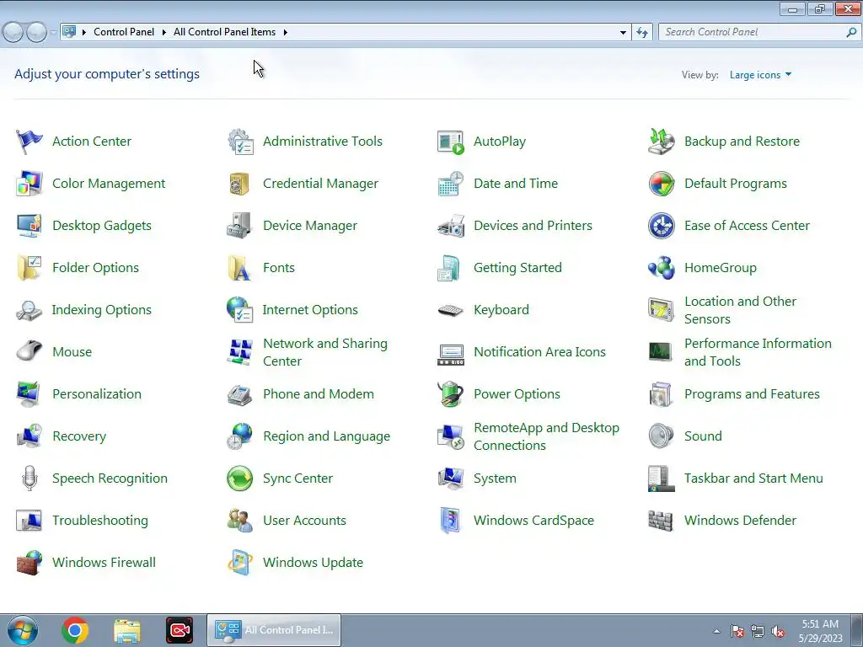Click the Fonts folder icon
The height and width of the screenshot is (647, 863).
point(239,268)
